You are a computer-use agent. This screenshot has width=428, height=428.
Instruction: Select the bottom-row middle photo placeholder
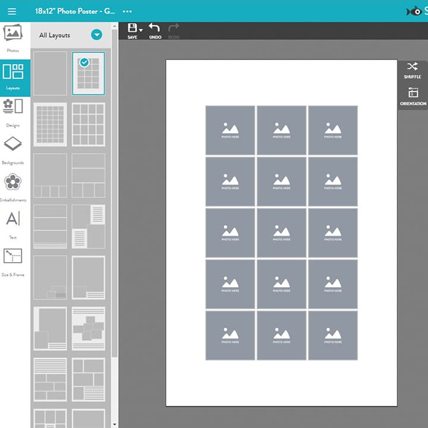[x=281, y=336]
